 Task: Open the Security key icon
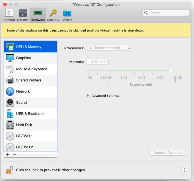[53, 13]
